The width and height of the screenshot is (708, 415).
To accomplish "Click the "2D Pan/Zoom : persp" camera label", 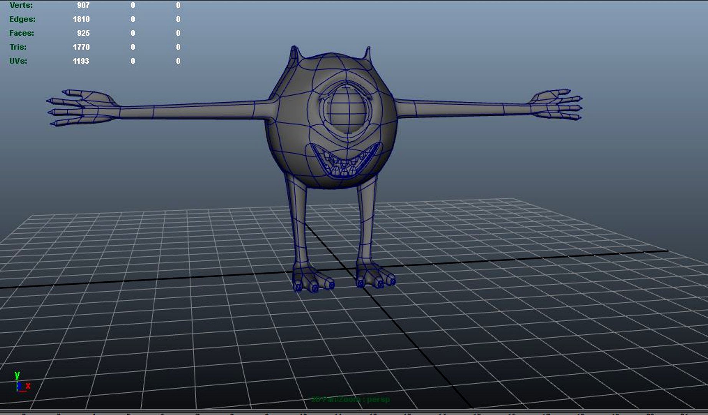I will (x=351, y=399).
